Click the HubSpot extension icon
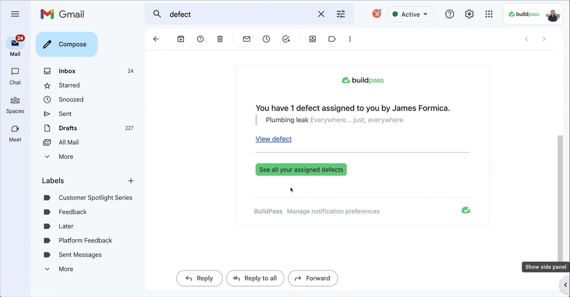Screen dimensions: 570x297 tap(377, 14)
